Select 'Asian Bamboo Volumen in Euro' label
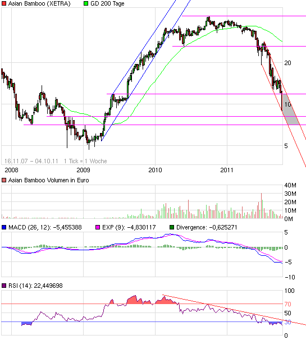This screenshot has height=340, width=306. click(x=49, y=180)
